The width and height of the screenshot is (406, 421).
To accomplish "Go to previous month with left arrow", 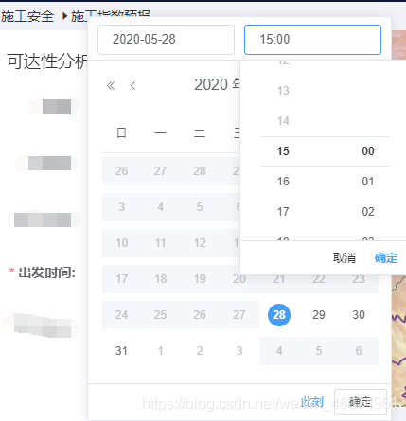I will [133, 85].
